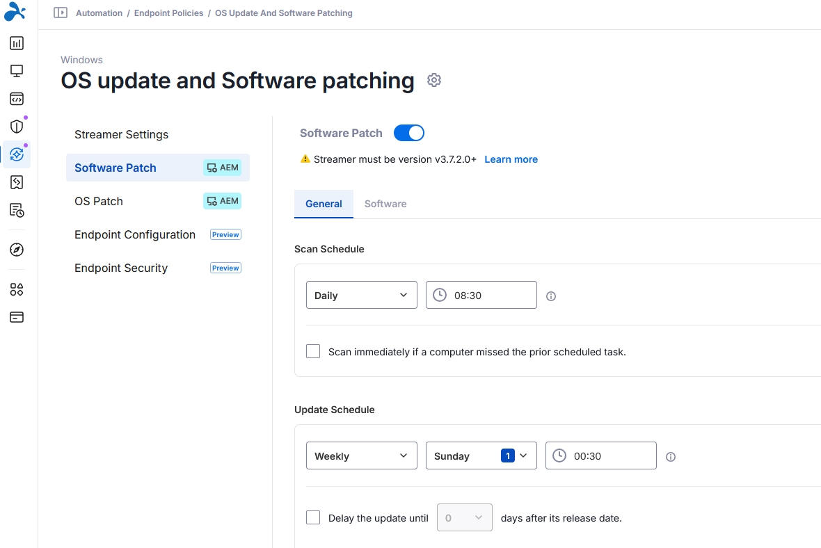821x548 pixels.
Task: Click Preview badge next to Endpoint Security
Action: click(225, 268)
